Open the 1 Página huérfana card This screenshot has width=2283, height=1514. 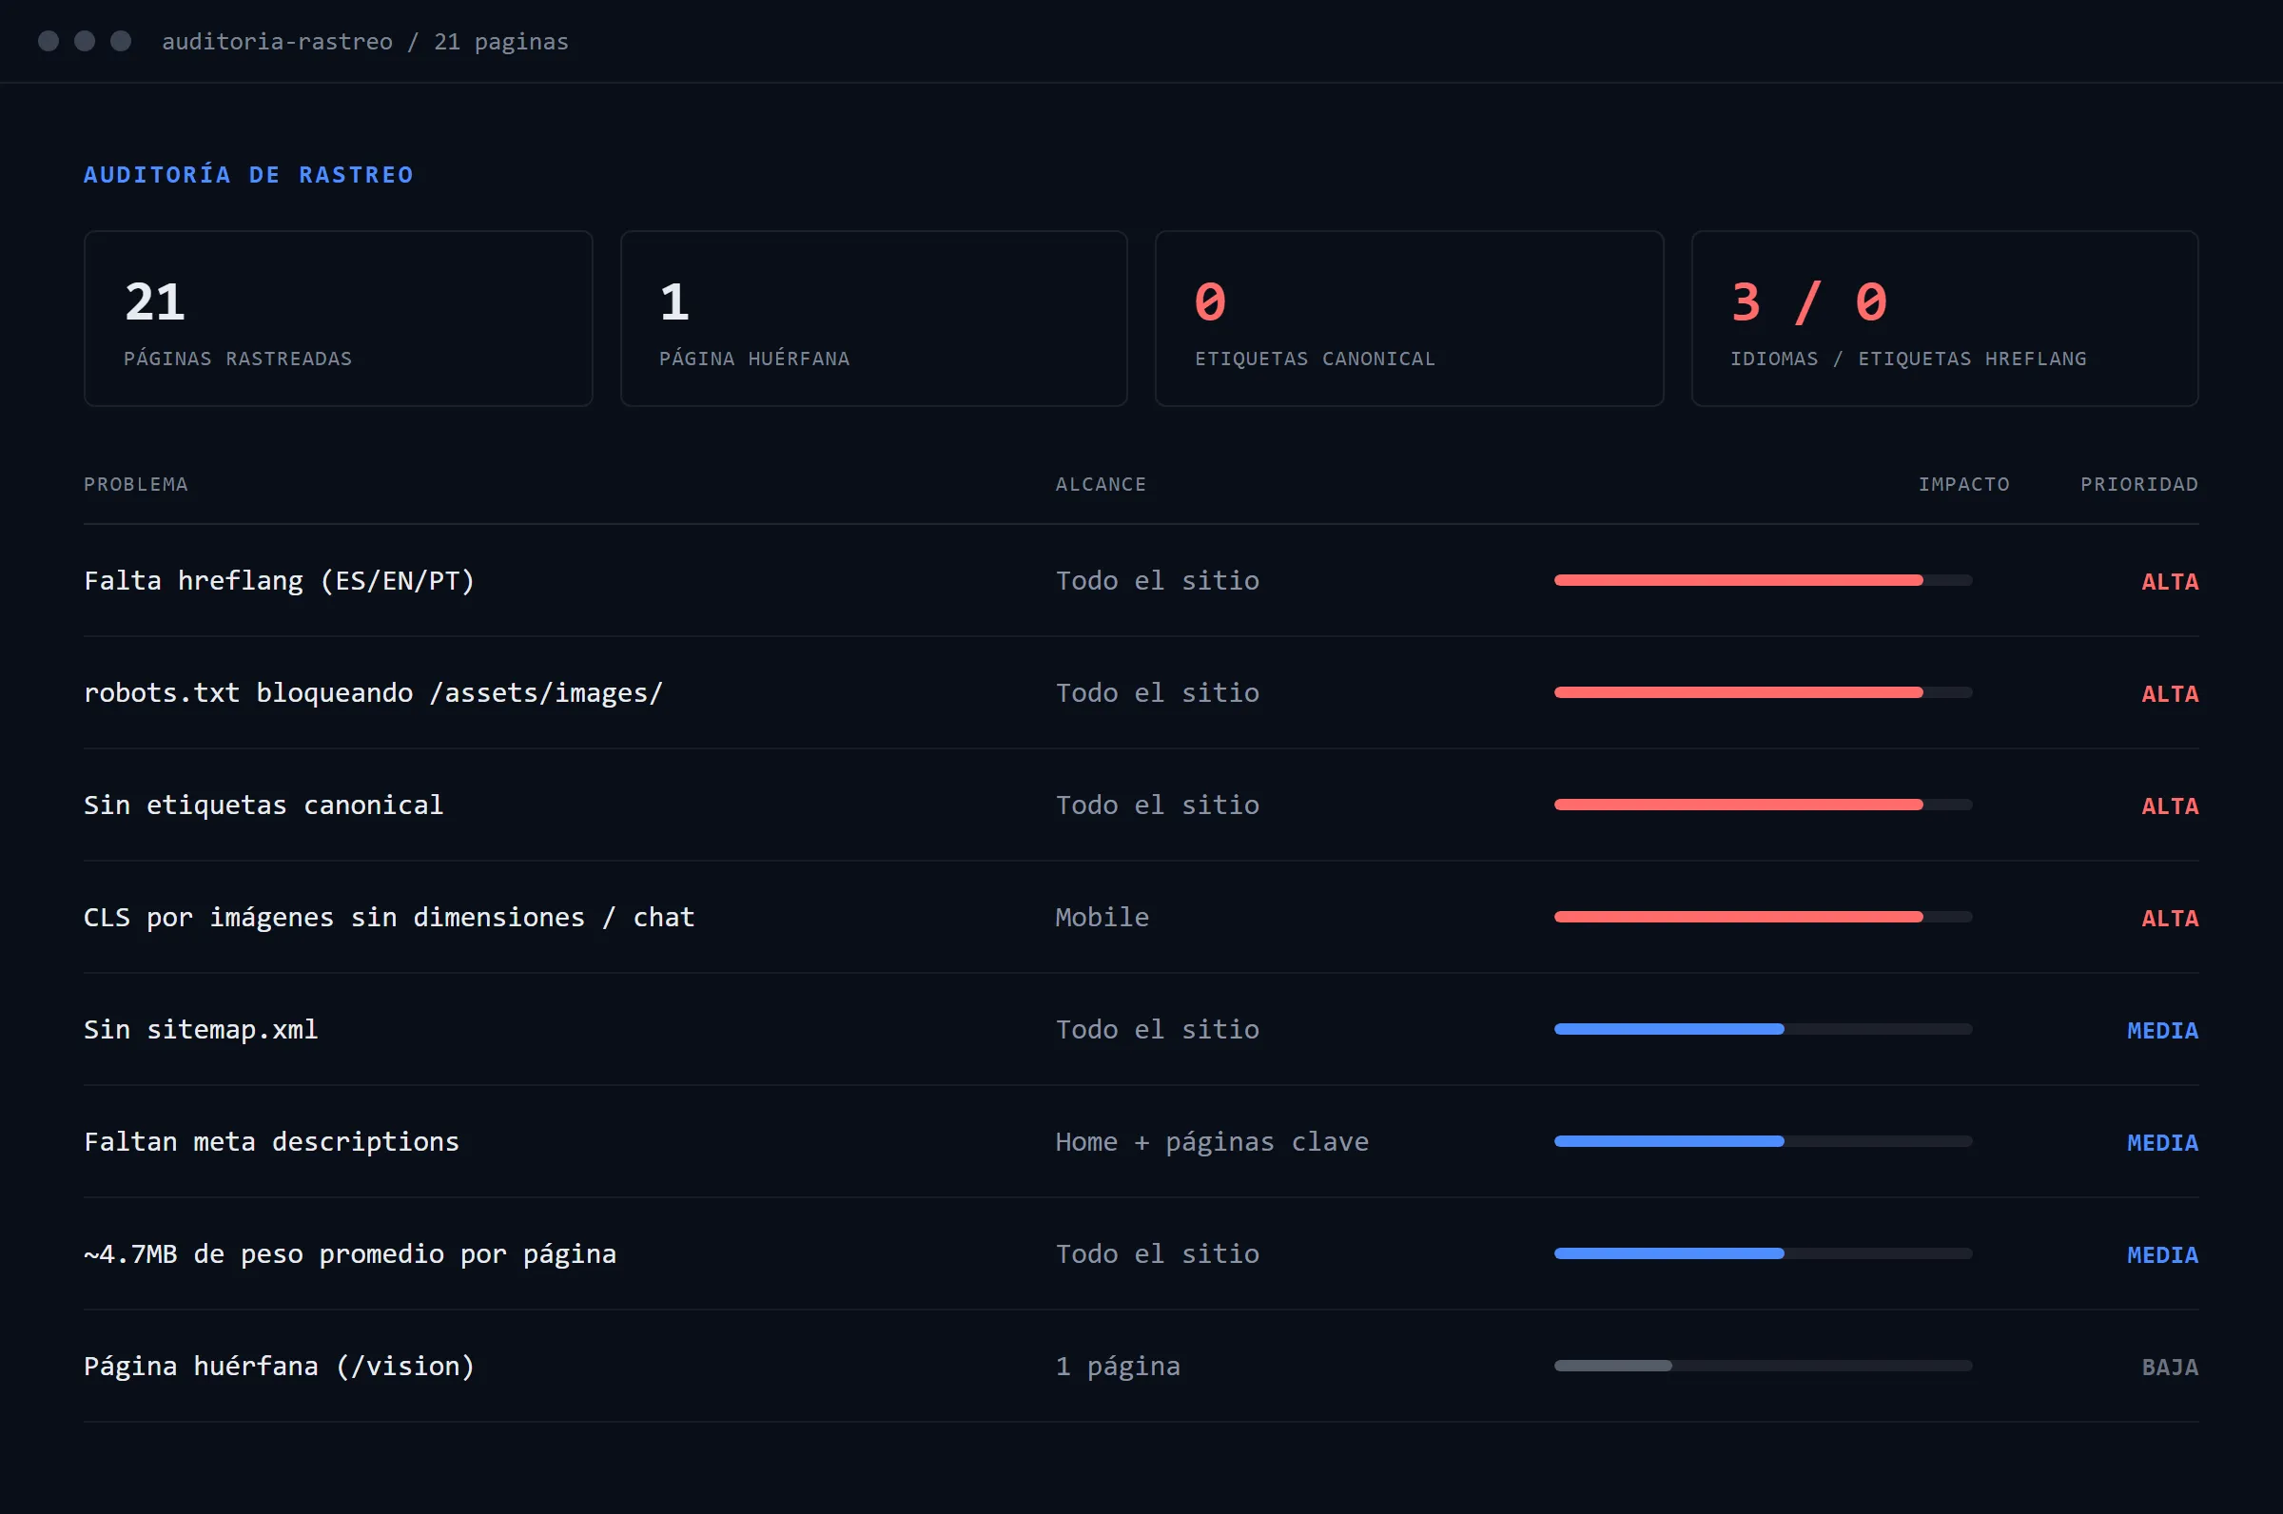[873, 319]
